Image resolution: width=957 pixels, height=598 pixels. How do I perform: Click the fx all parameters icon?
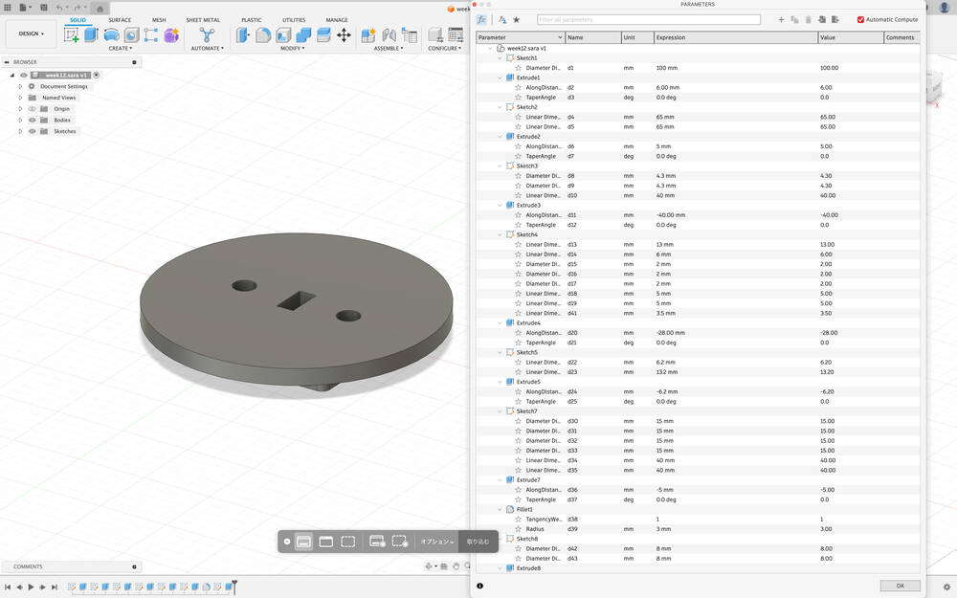pyautogui.click(x=481, y=19)
